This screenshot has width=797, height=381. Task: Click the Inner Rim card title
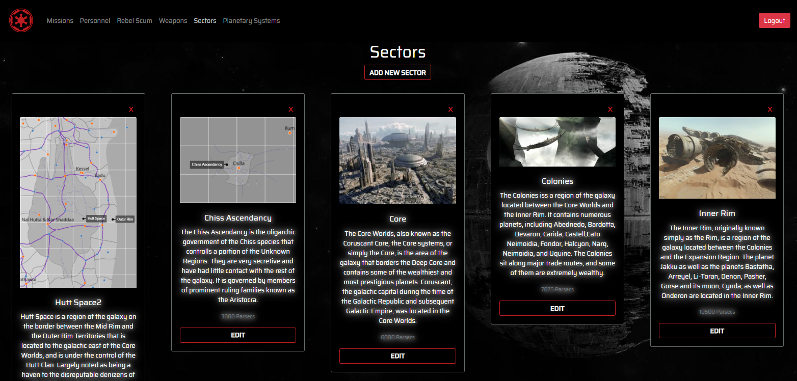[x=717, y=213]
